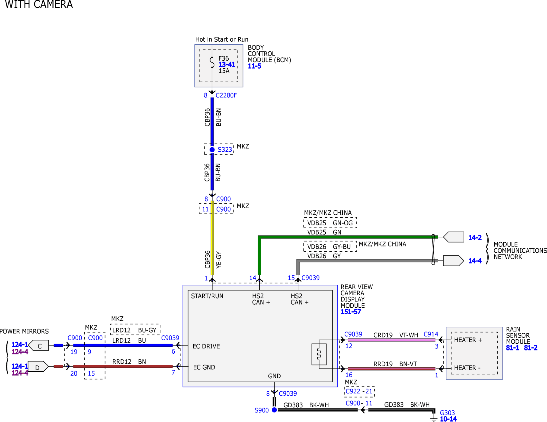This screenshot has width=547, height=422.
Task: Open the 81-2 Rain Sensor Module link
Action: pyautogui.click(x=531, y=348)
